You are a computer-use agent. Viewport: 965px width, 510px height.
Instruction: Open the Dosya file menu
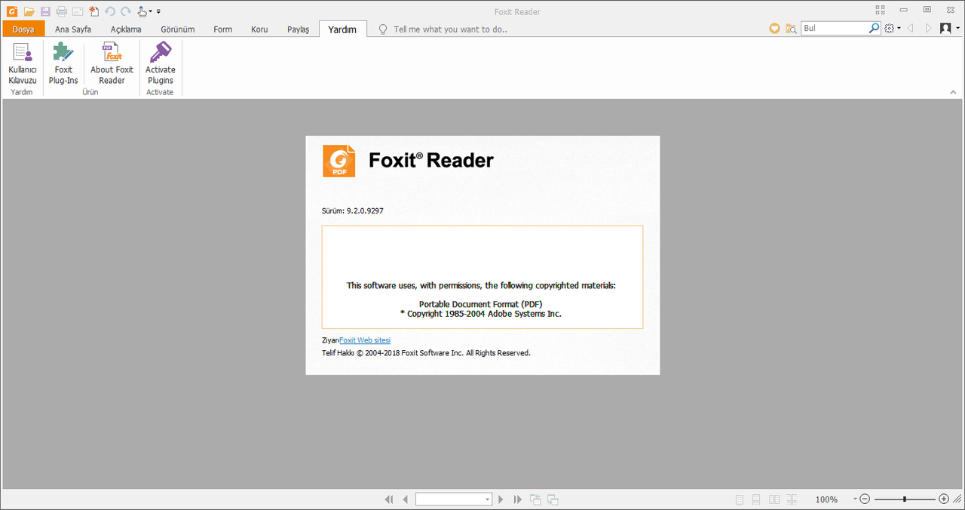[x=23, y=29]
